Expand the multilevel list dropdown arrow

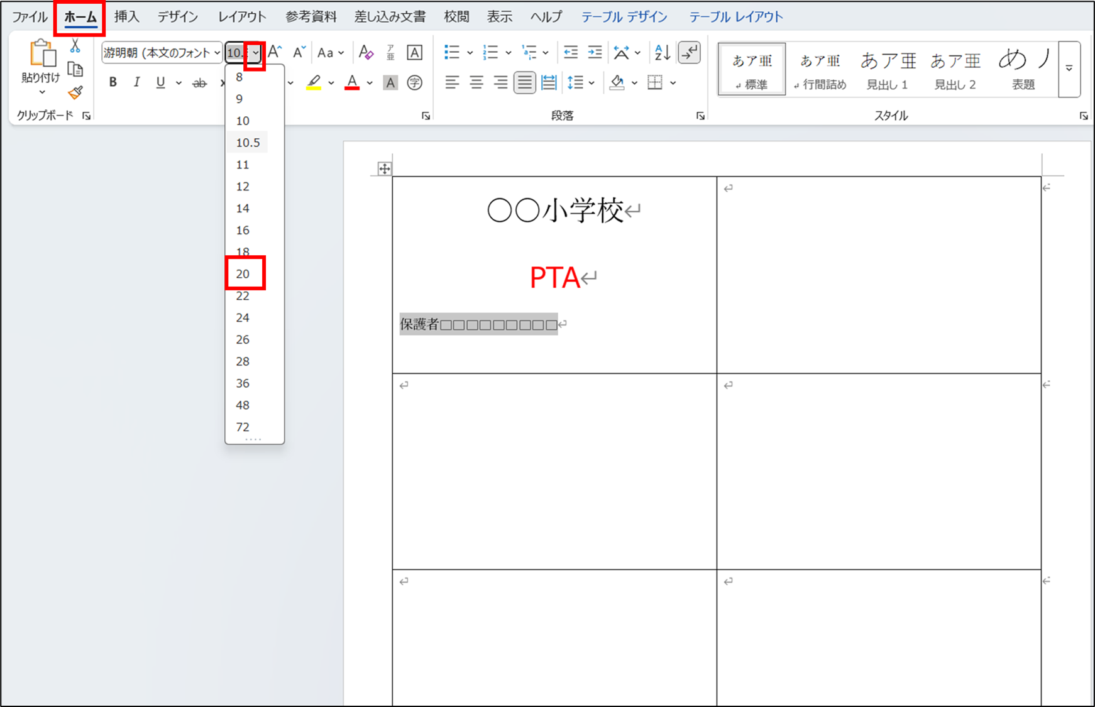pos(546,53)
